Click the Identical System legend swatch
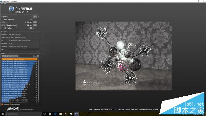The width and height of the screenshot is (206, 116). 10,104
